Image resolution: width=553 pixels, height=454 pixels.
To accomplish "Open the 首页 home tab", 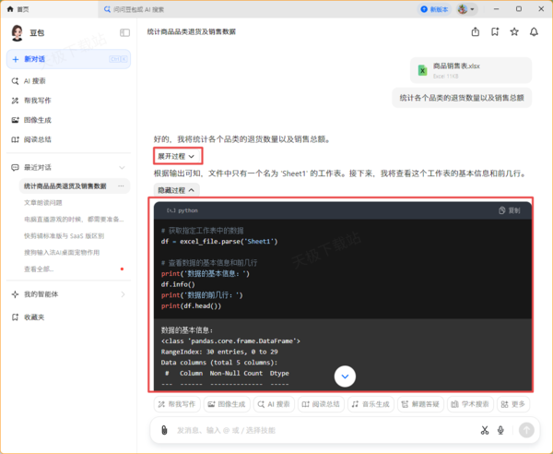I will coord(18,9).
